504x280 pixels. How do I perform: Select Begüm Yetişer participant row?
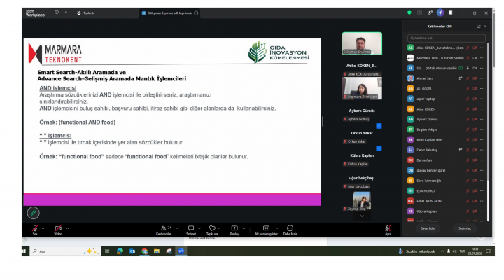pos(446,129)
